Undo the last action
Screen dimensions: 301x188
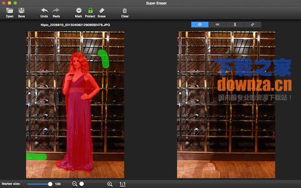point(44,13)
